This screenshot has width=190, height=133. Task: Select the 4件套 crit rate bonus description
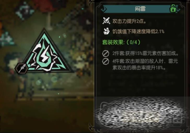(145, 65)
